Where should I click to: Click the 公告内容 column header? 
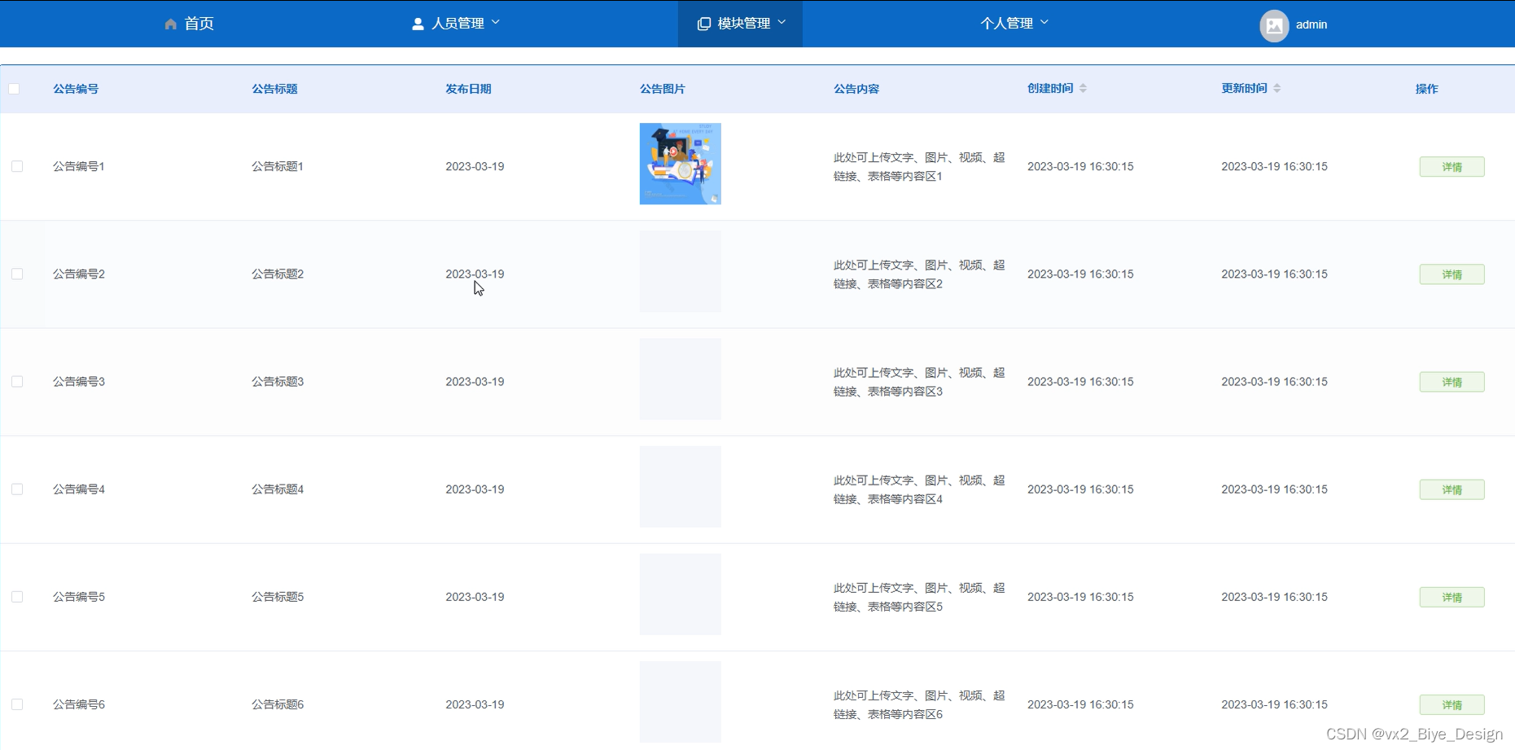pyautogui.click(x=856, y=89)
